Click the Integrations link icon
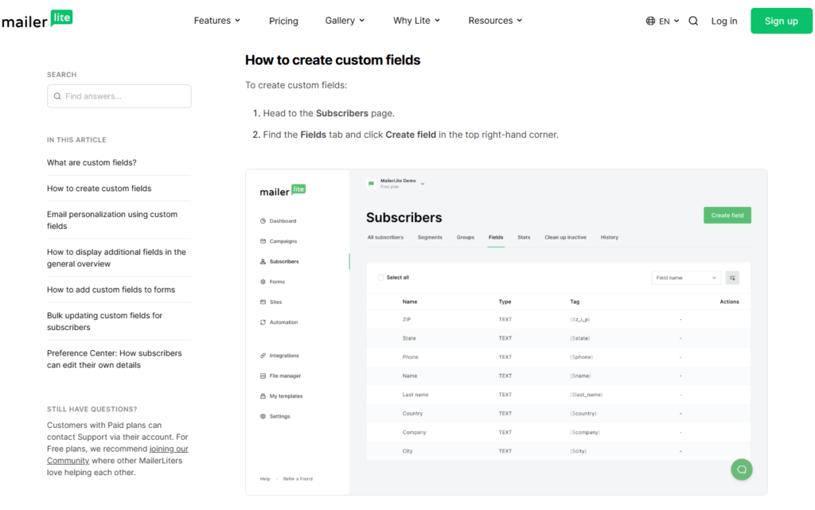Image resolution: width=815 pixels, height=510 pixels. [263, 355]
